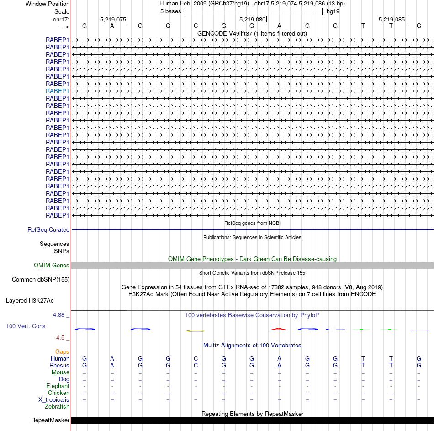434x431 pixels.
Task: Click the RefSeq genes from NCBI title
Action: (x=253, y=223)
